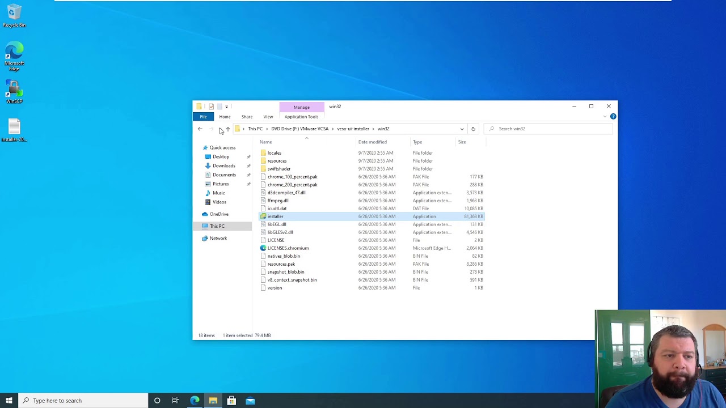
Task: Select the ffmpeg.dll file
Action: (372, 201)
